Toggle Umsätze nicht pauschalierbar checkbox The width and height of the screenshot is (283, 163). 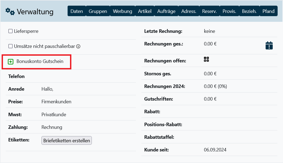tap(11, 46)
